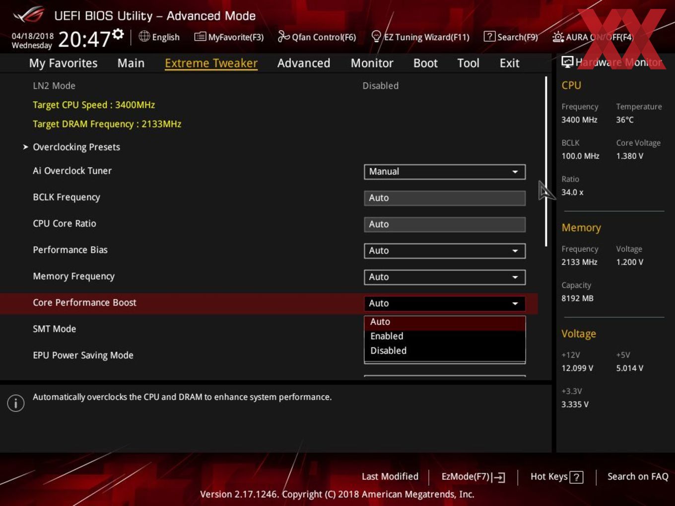Open the Performance Bias dropdown

click(x=445, y=251)
